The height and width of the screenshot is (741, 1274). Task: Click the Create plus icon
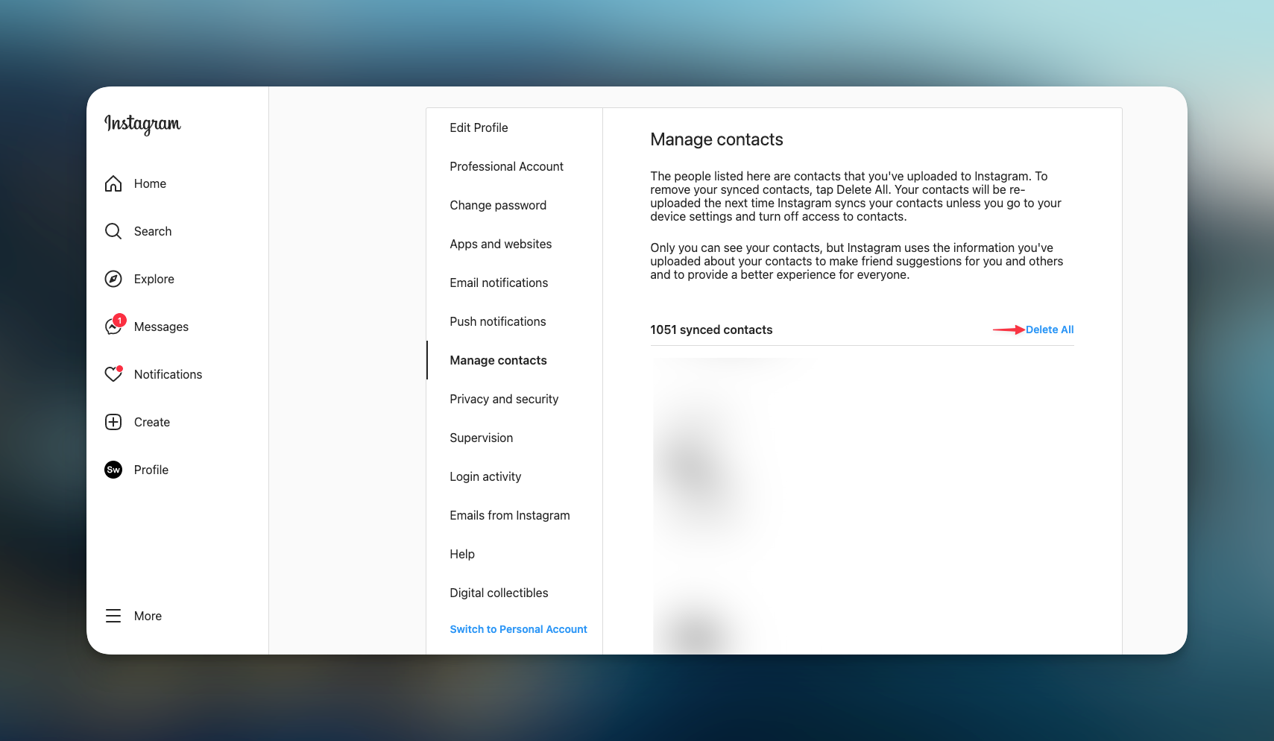coord(113,422)
